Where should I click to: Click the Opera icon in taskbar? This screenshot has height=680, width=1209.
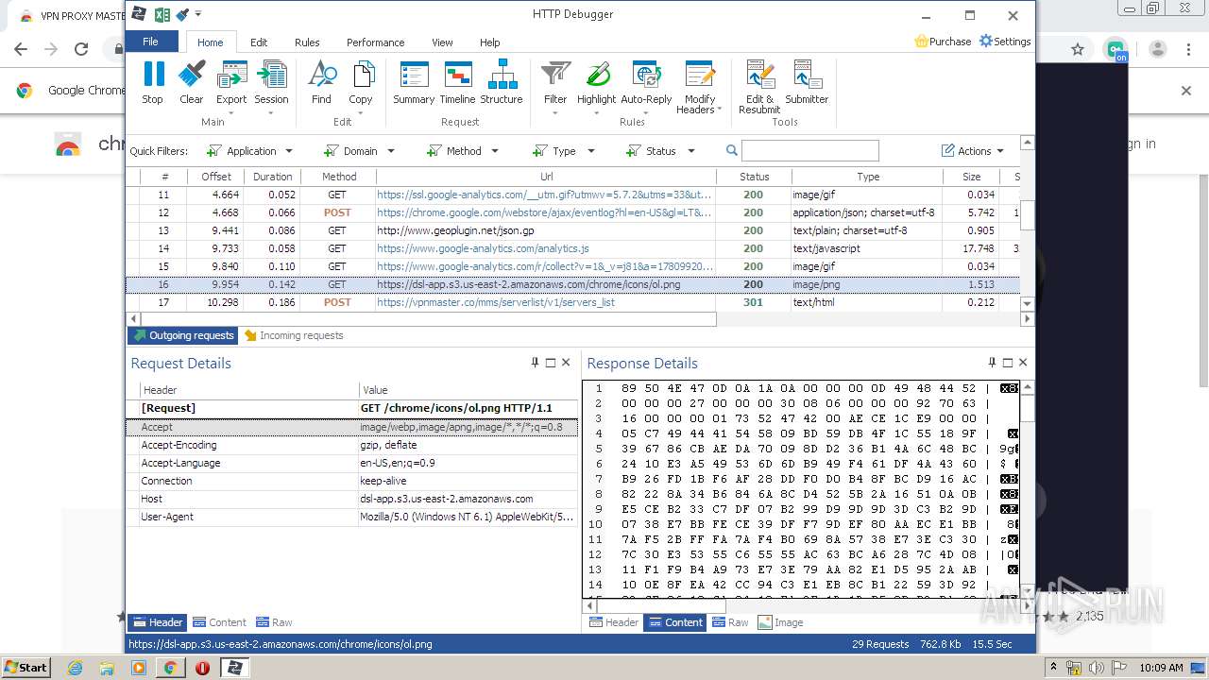[x=202, y=668]
